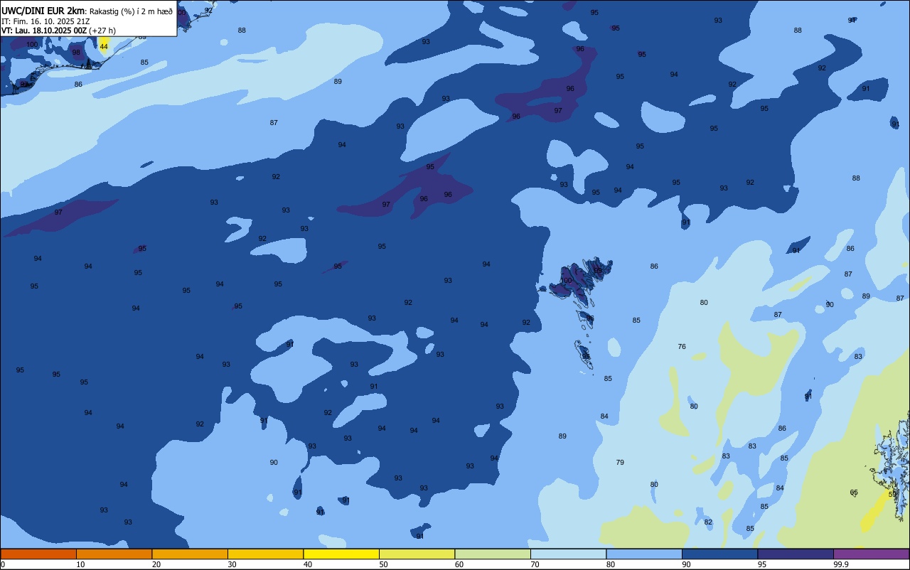Click the humidity value "76" on the map
The image size is (910, 570).
point(682,347)
